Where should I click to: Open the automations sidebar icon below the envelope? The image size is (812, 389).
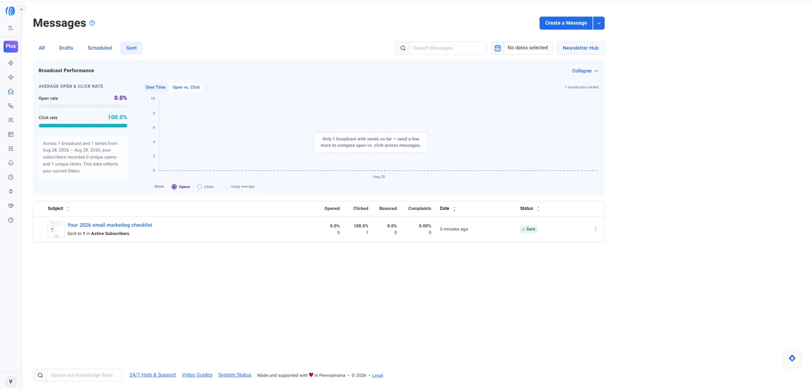pyautogui.click(x=11, y=106)
